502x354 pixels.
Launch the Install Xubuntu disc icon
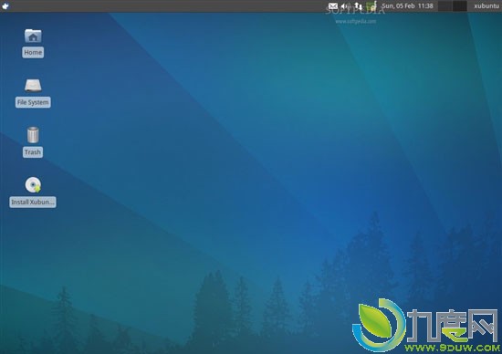pyautogui.click(x=33, y=184)
